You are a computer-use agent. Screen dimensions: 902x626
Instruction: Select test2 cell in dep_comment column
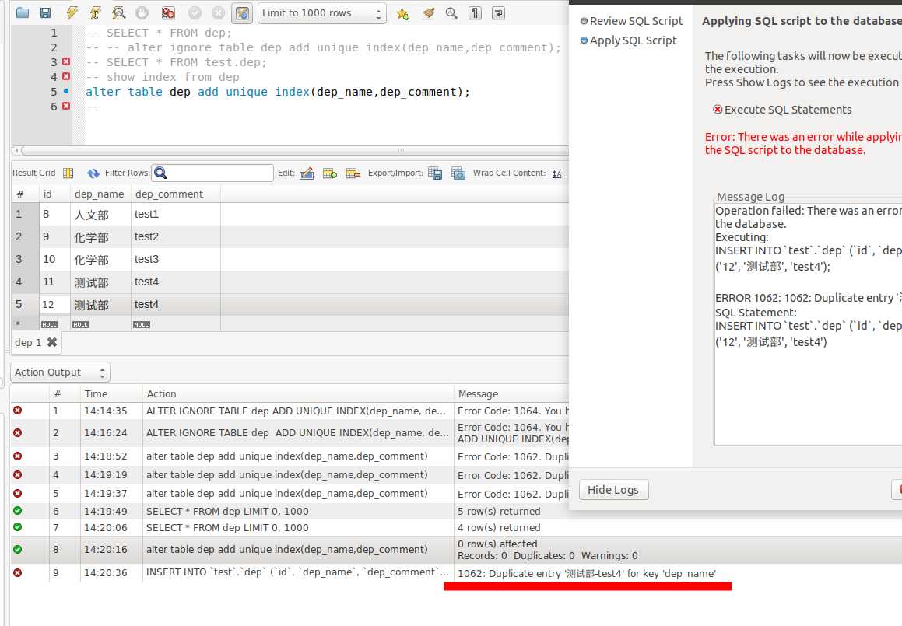[175, 237]
